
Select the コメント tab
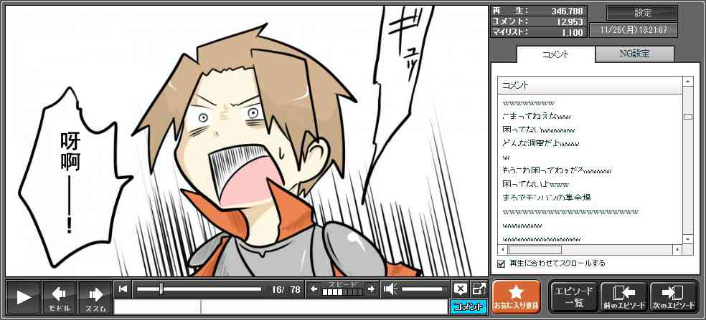pos(555,54)
